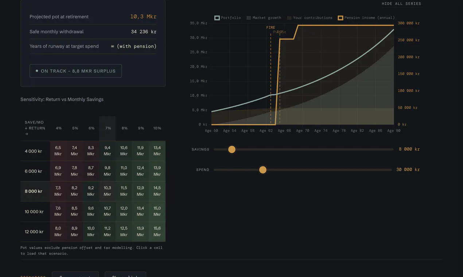The width and height of the screenshot is (463, 277).
Task: Select the 4% return column header
Action: point(58,128)
